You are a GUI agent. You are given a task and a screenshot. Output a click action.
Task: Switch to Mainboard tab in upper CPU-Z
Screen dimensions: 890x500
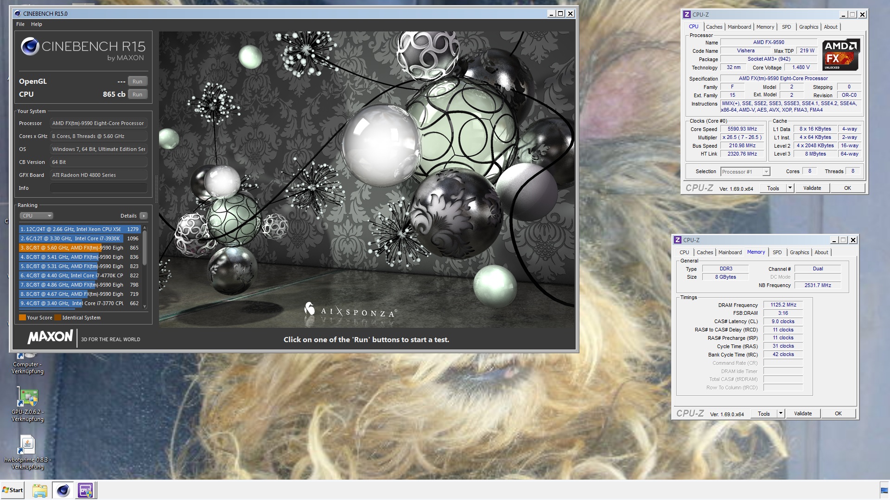pyautogui.click(x=739, y=27)
